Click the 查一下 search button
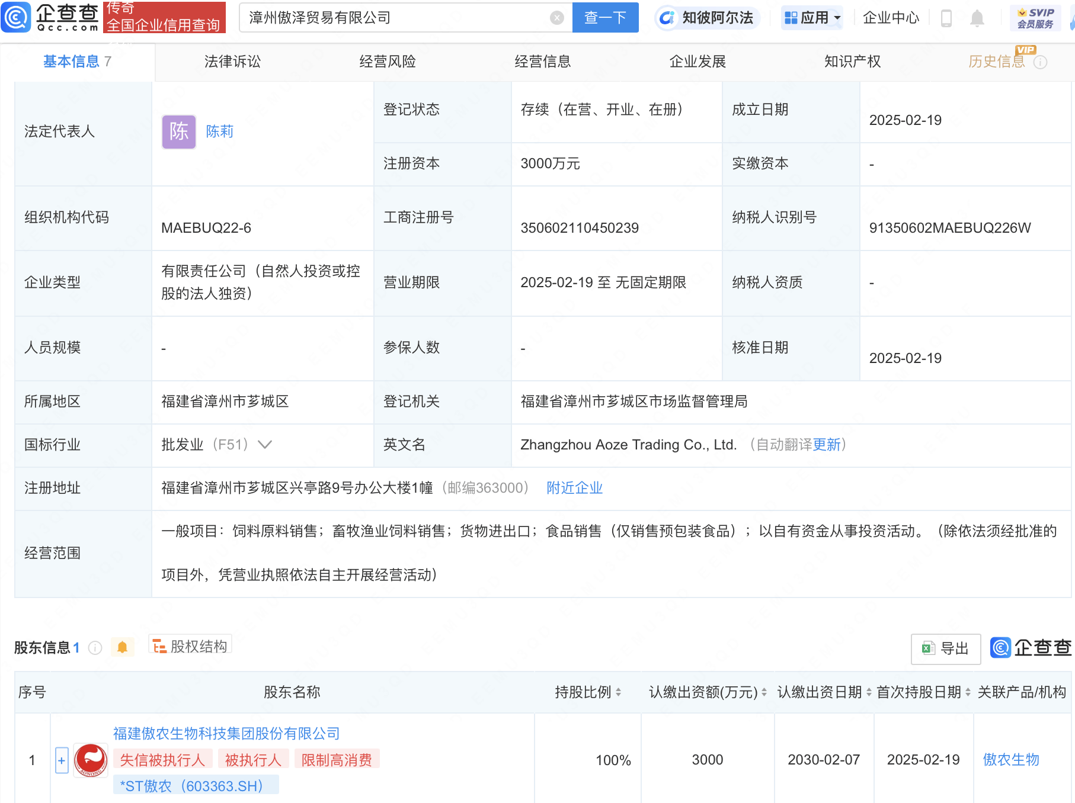 point(605,17)
